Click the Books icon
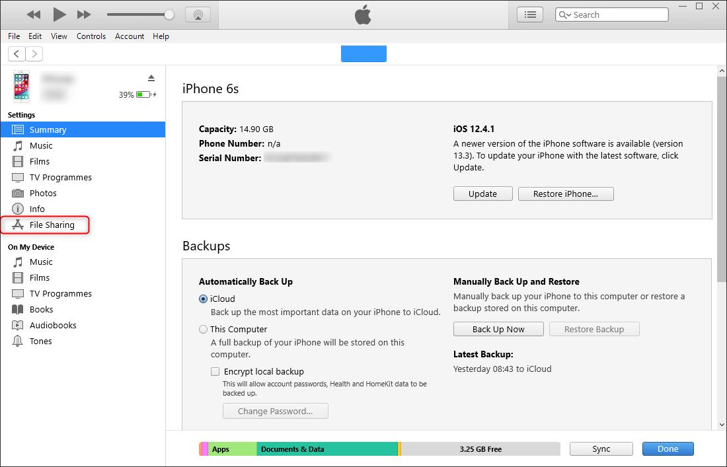 [x=18, y=310]
